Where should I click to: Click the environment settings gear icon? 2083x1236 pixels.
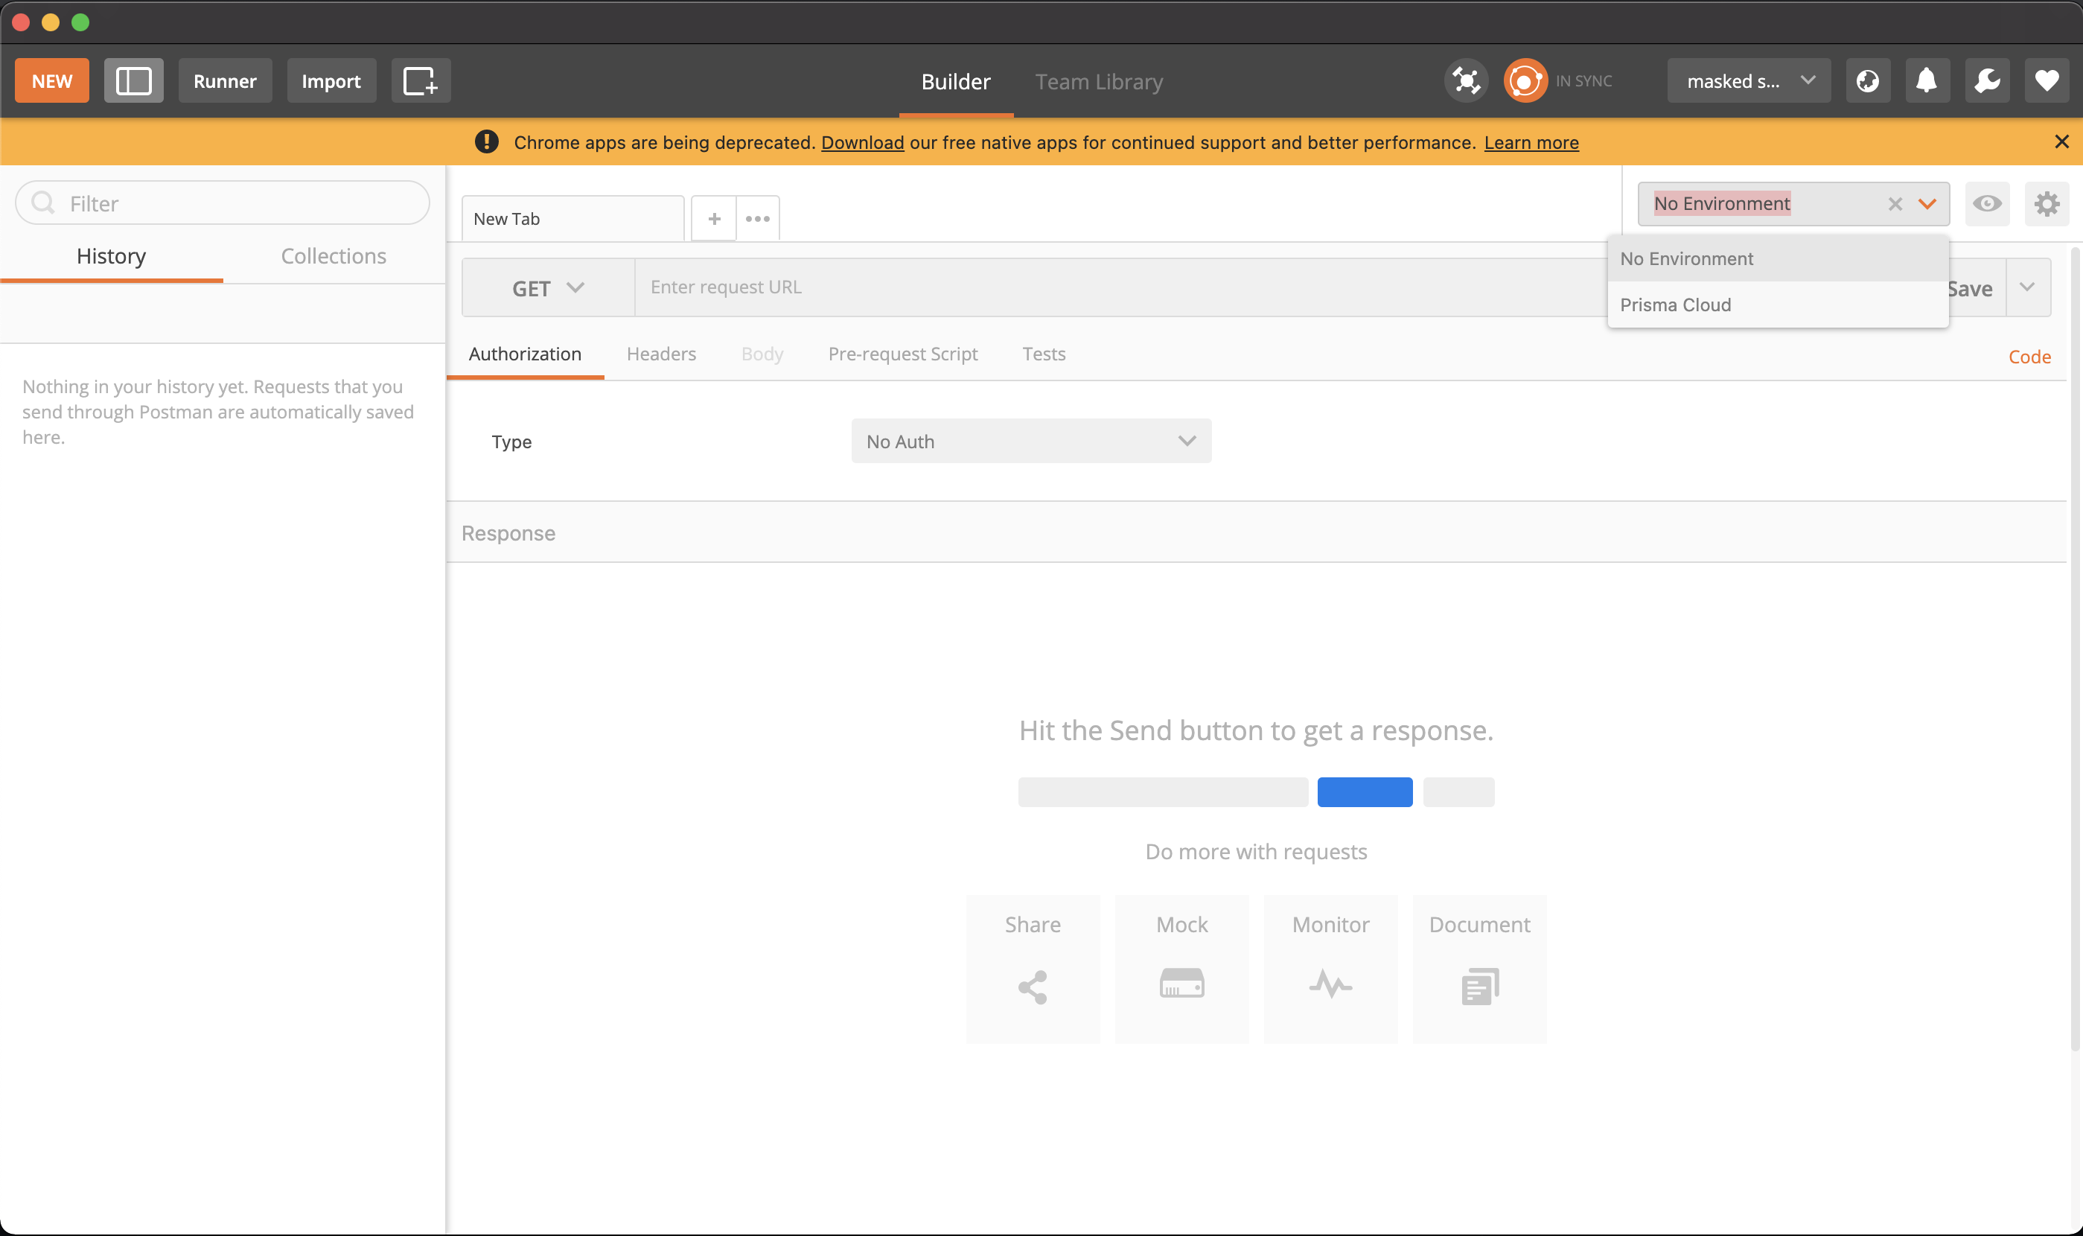coord(2047,203)
